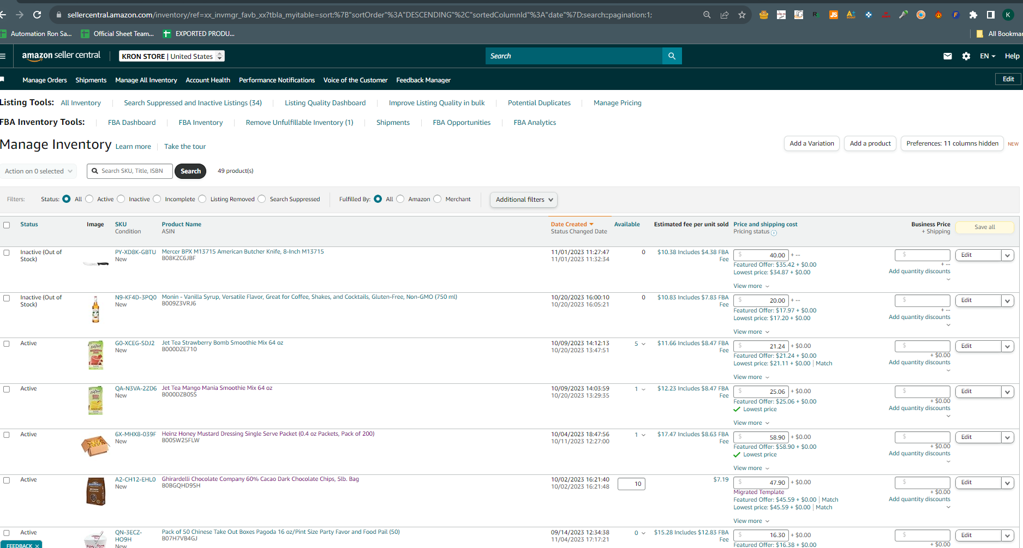Open the KRON STORE marketplace selector
Screen dimensions: 1023x548
(172, 56)
